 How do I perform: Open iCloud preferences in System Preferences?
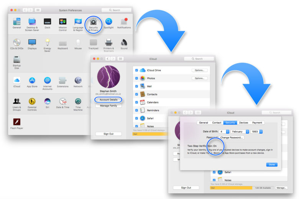pyautogui.click(x=17, y=80)
